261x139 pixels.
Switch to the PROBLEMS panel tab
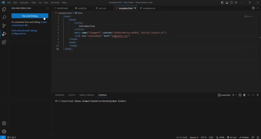click(59, 95)
